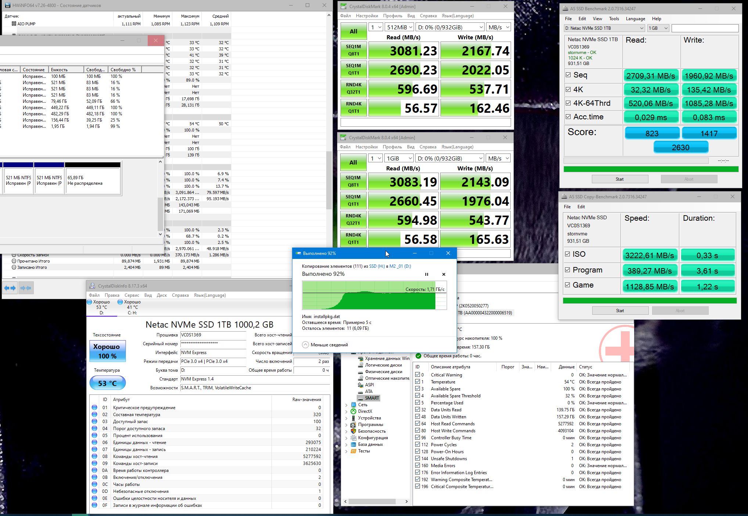Click the All button in upper CrystalDiskMark
The image size is (748, 516).
353,32
